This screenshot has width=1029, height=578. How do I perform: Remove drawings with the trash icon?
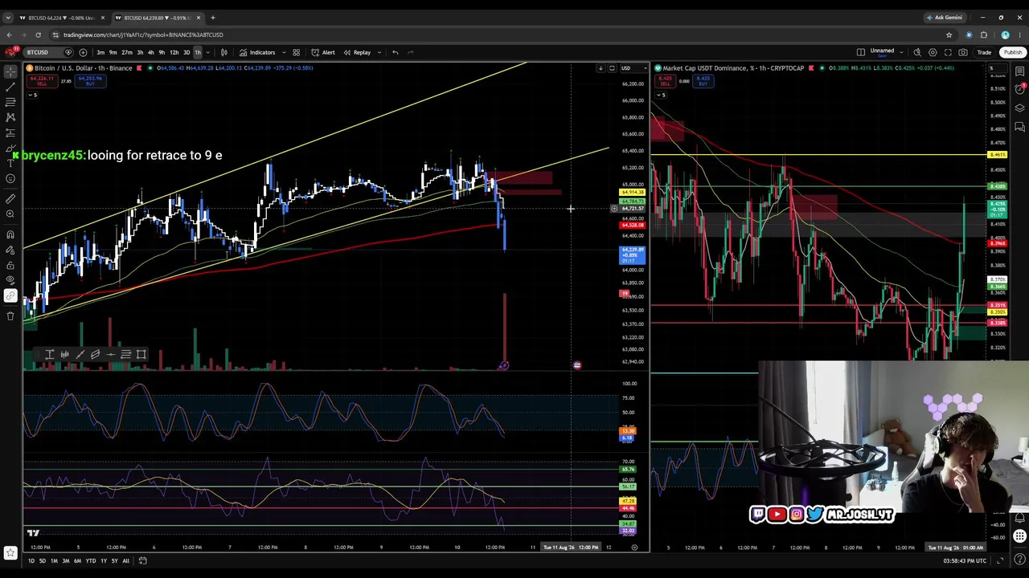(x=10, y=315)
